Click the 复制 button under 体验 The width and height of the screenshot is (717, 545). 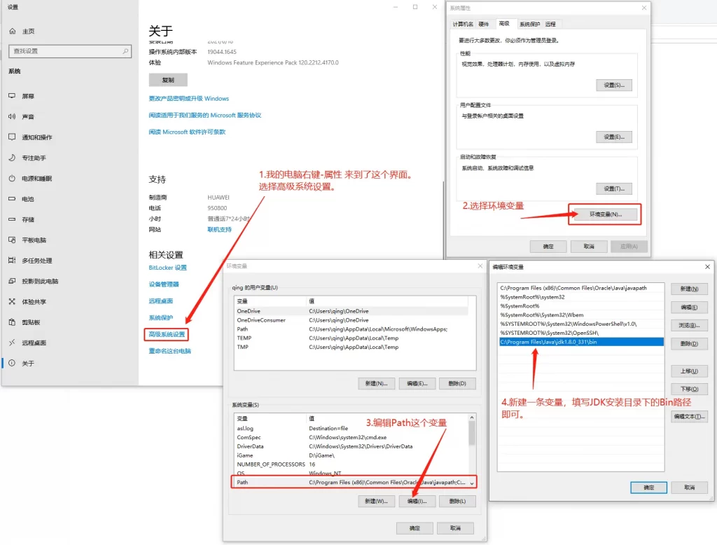[x=167, y=79]
